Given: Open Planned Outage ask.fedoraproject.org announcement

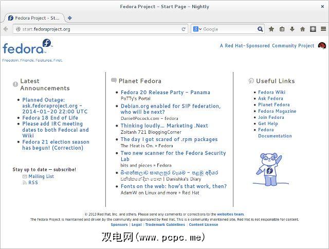Looking at the screenshot, I should coord(55,105).
